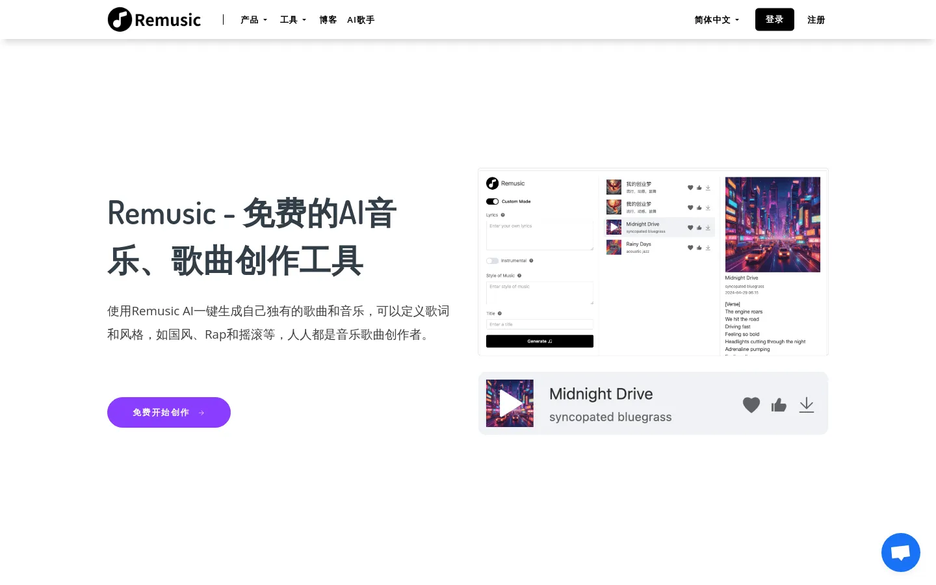Click the black Generate button in the preview
Screen dimensions: 936x585
[539, 341]
